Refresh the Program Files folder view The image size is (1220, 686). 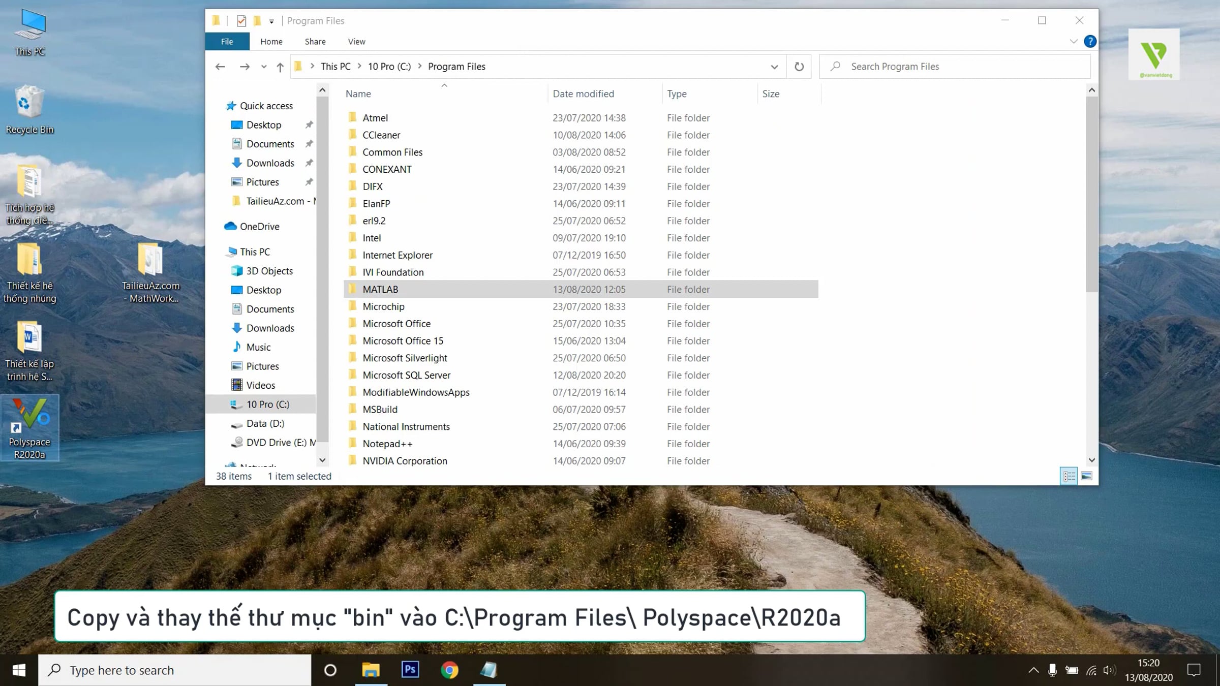click(x=798, y=67)
